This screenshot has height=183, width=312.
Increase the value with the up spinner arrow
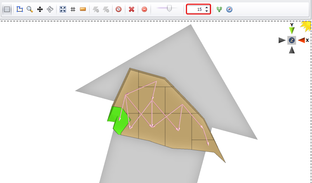click(x=207, y=7)
